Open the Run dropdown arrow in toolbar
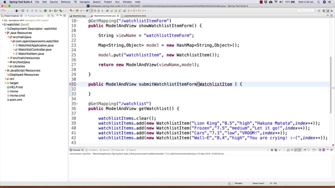Image resolution: width=335 pixels, height=188 pixels. pyautogui.click(x=57, y=10)
